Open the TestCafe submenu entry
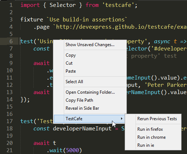This screenshot has height=154, width=187. click(90, 119)
